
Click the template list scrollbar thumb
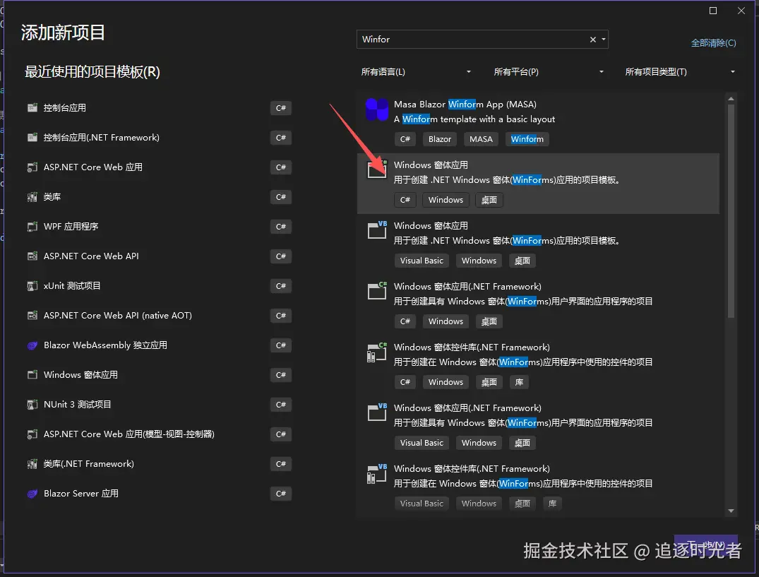point(731,211)
